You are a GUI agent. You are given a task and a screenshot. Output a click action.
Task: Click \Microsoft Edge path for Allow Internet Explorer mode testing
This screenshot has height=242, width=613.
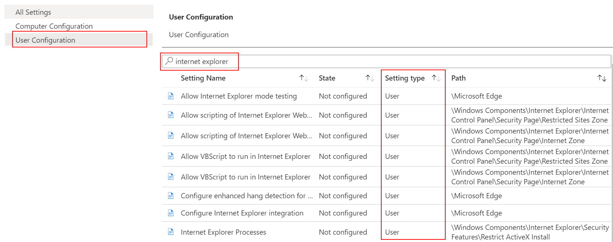(x=476, y=96)
